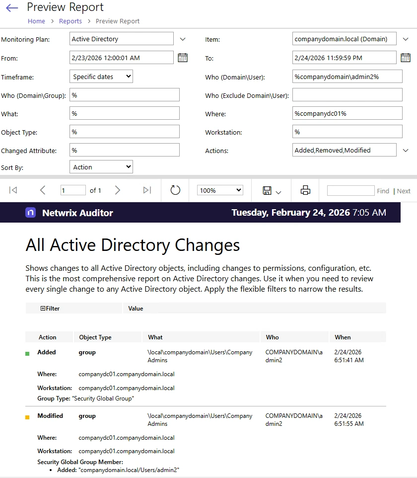Open the To date calendar picker
The height and width of the screenshot is (478, 417).
pos(405,58)
